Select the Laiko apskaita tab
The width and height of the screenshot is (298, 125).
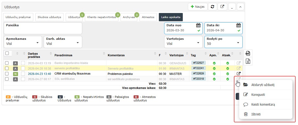pos(171,17)
